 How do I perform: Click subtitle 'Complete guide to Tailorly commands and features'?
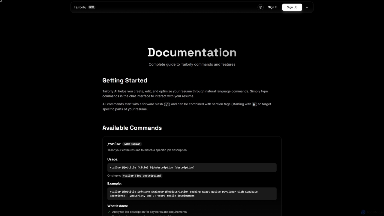192,64
